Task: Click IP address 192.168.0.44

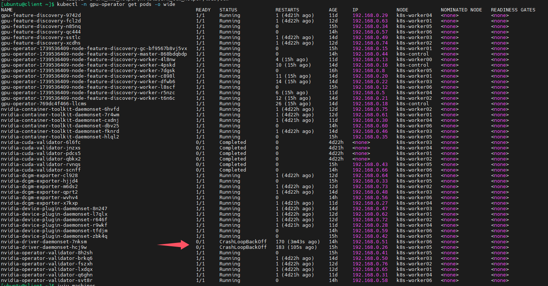Action: click(x=370, y=54)
